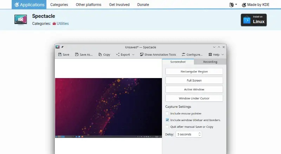Image resolution: width=281 pixels, height=154 pixels.
Task: Capture the Full Screen
Action: point(194,80)
